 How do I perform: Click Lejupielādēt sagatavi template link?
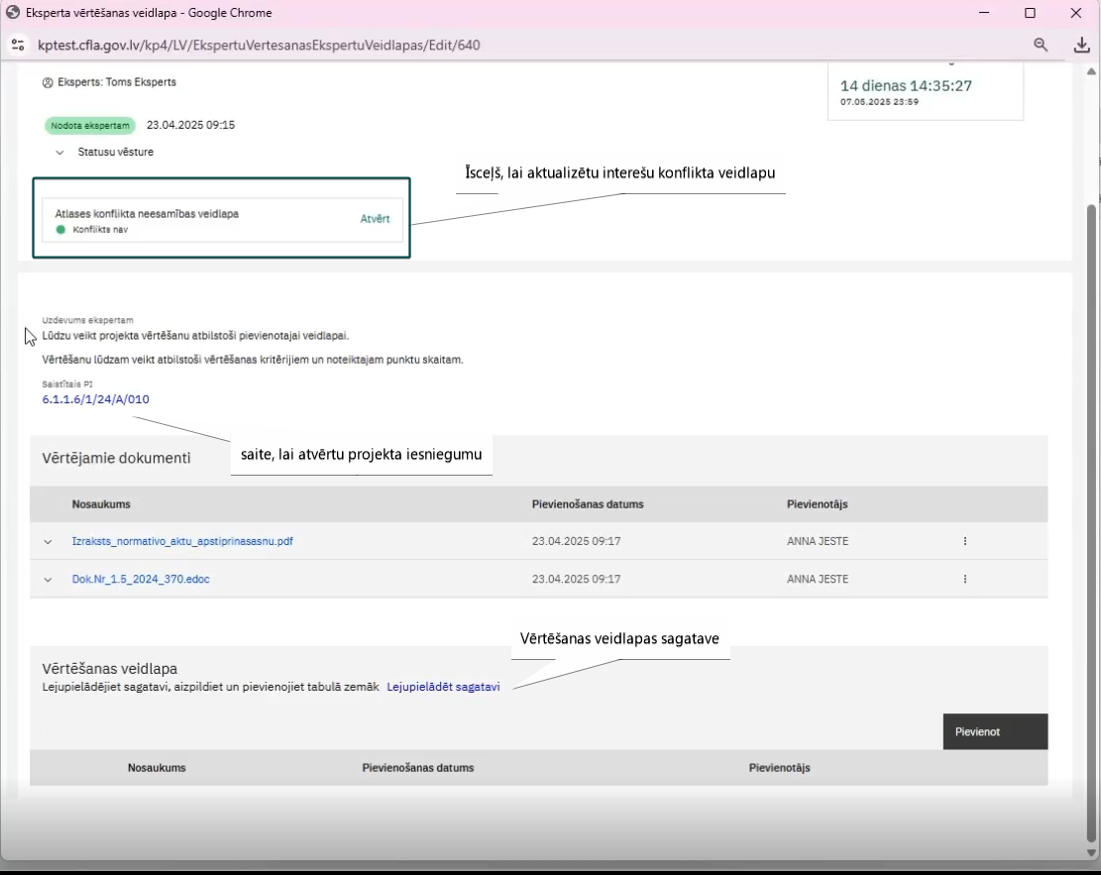click(443, 687)
